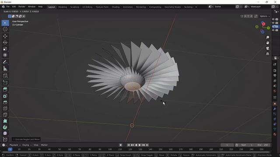Open the Modifiers wrench properties tab
Viewport: 280px width, 157px height.
(x=275, y=109)
